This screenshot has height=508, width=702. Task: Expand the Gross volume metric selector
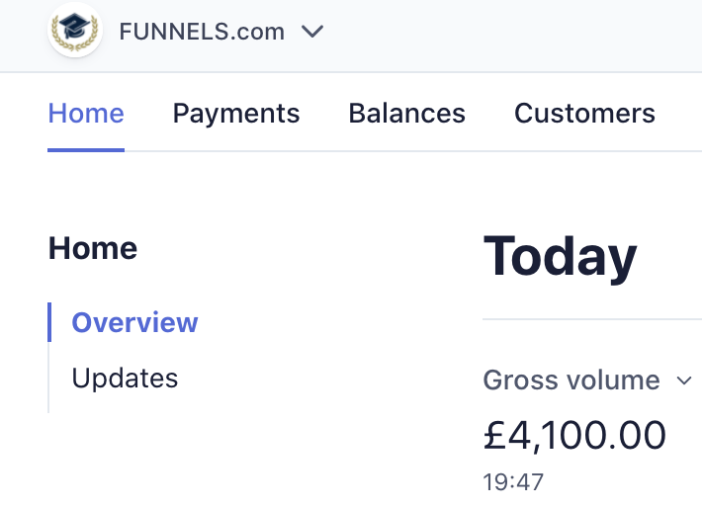pyautogui.click(x=587, y=381)
